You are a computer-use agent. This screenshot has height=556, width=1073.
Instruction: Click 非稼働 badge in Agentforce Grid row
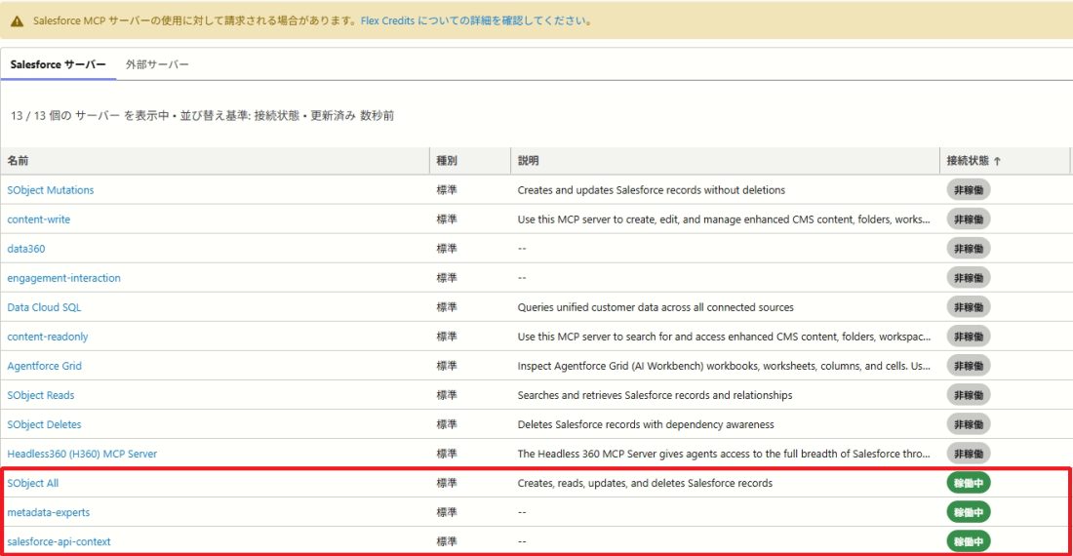[x=969, y=366]
